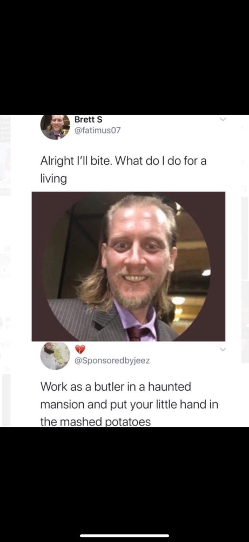Open the @Sponsoredbyjeez handle

point(112,361)
